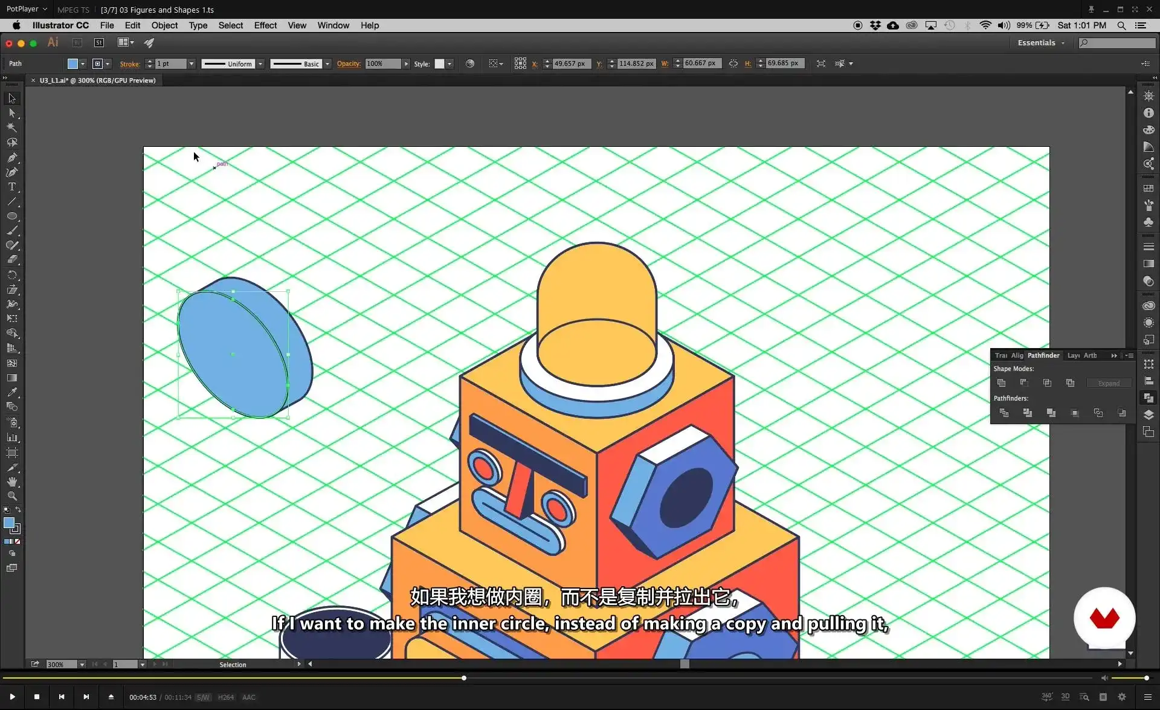Set the fill to None
The height and width of the screenshot is (710, 1160).
coord(18,541)
